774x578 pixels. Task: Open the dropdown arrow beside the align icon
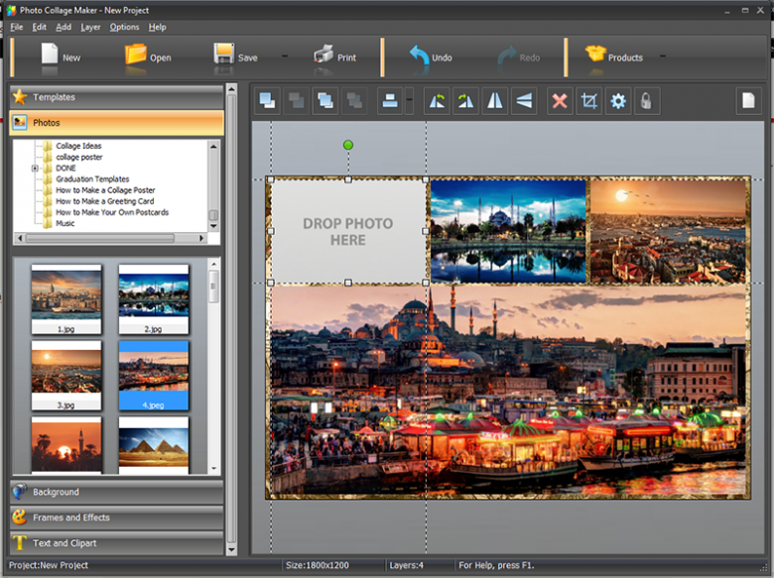pos(409,101)
